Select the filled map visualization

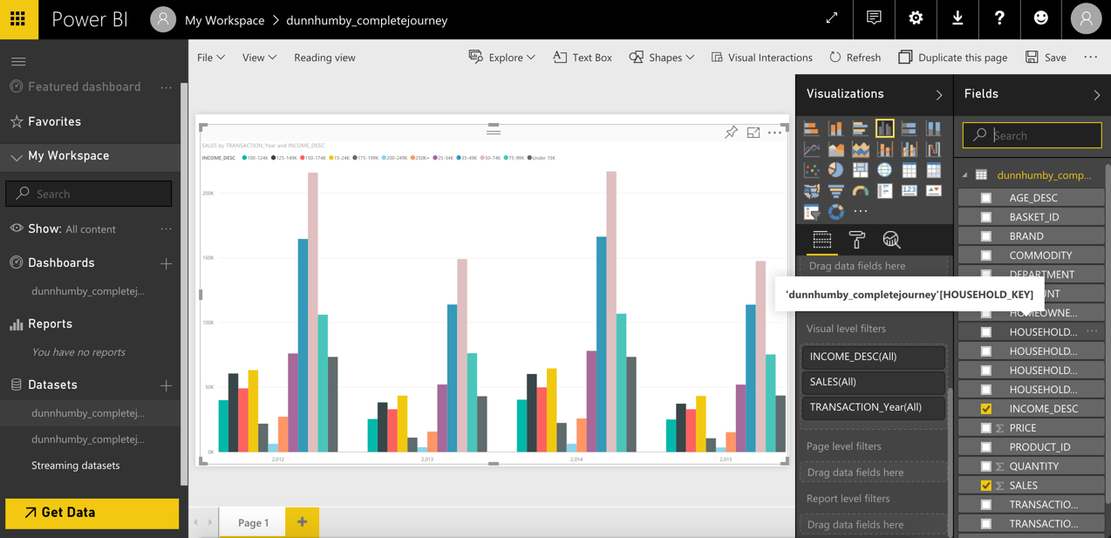[812, 191]
